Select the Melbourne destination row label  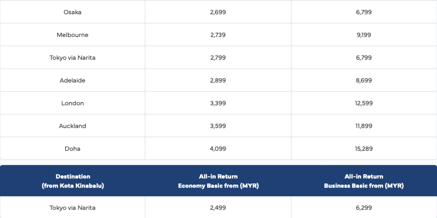[73, 35]
